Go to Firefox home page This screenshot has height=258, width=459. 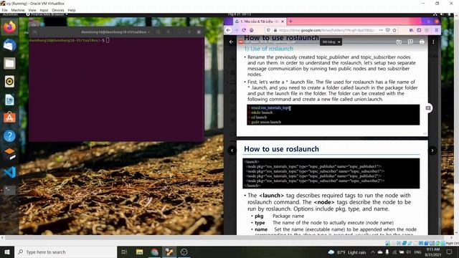pyautogui.click(x=252, y=30)
